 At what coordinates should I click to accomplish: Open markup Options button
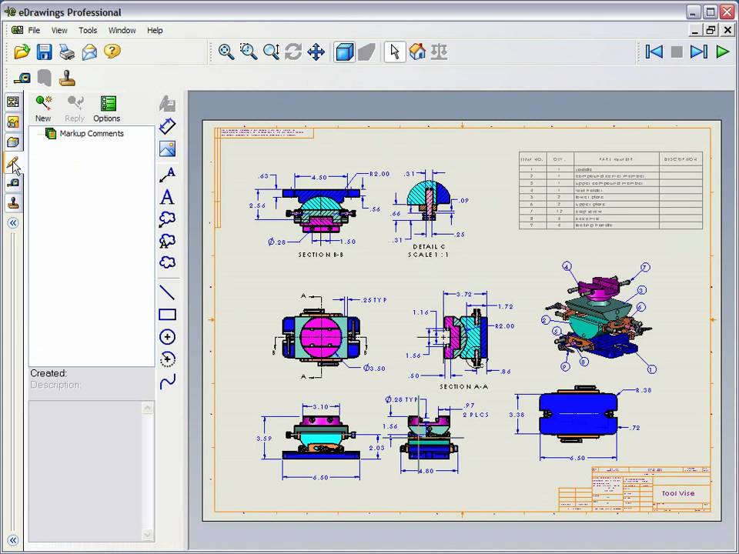click(106, 108)
